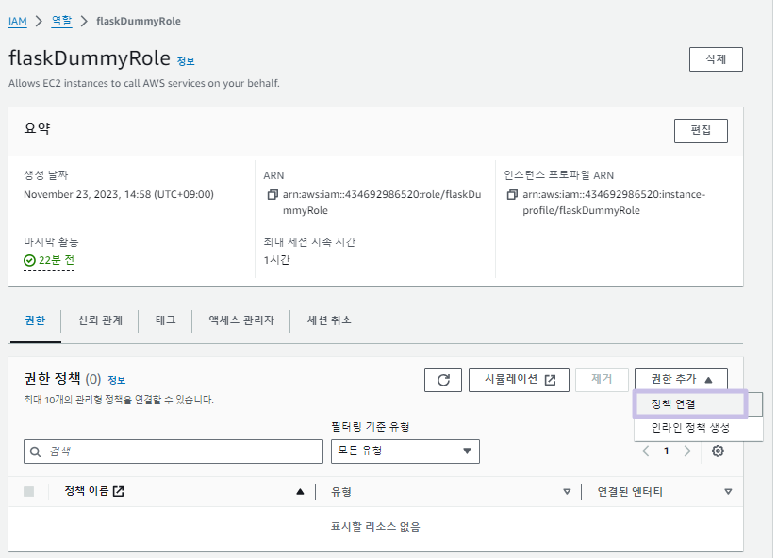
Task: Click the 표시할 리소스 없음 message
Action: coord(375,527)
